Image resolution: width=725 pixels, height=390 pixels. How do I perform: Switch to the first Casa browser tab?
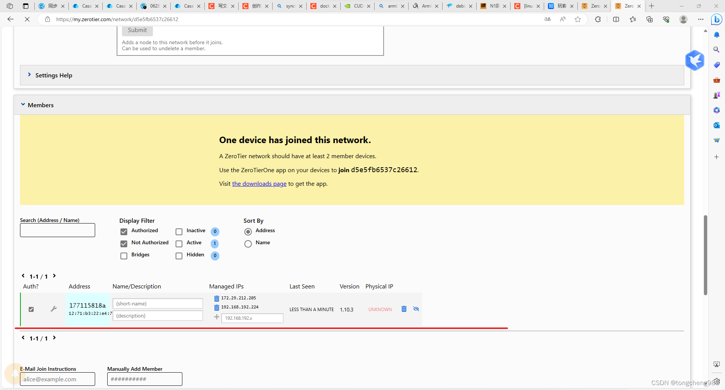click(x=85, y=6)
